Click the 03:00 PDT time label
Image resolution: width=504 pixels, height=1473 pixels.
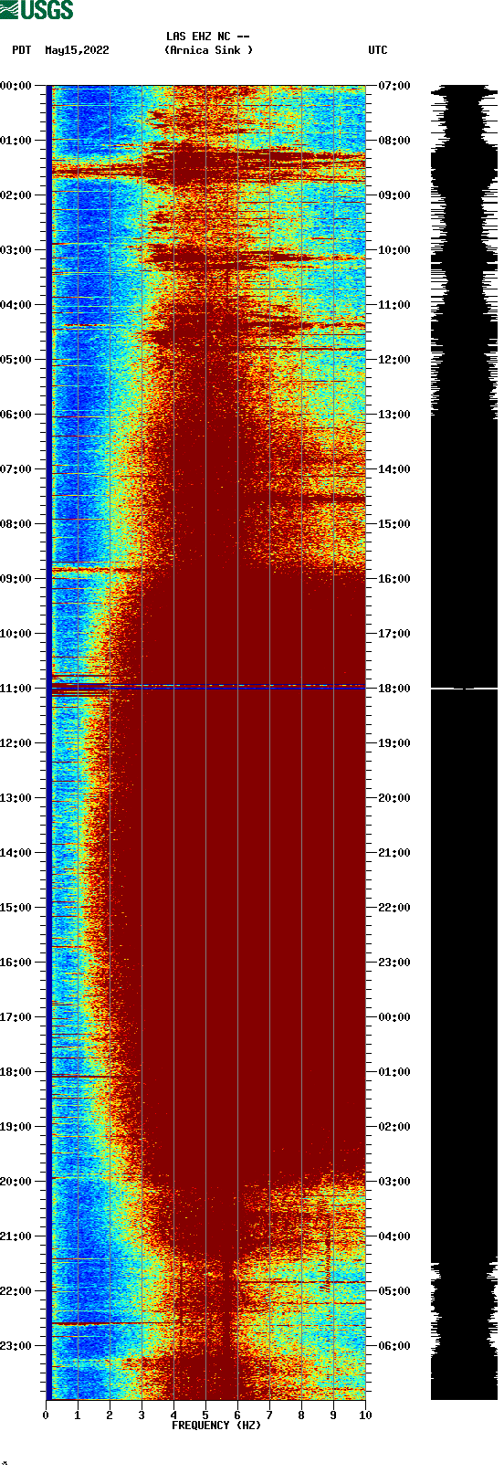pos(16,250)
